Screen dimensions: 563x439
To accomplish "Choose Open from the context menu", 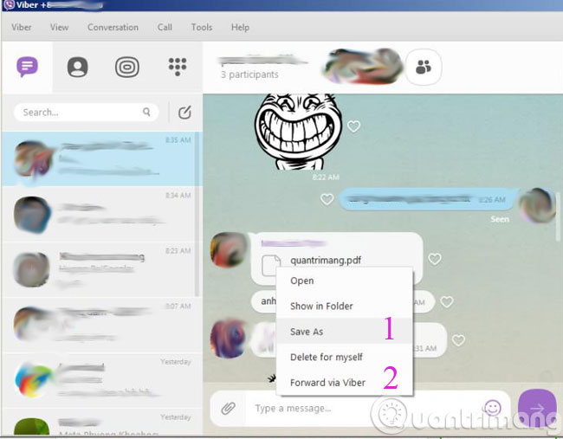I will (345, 281).
